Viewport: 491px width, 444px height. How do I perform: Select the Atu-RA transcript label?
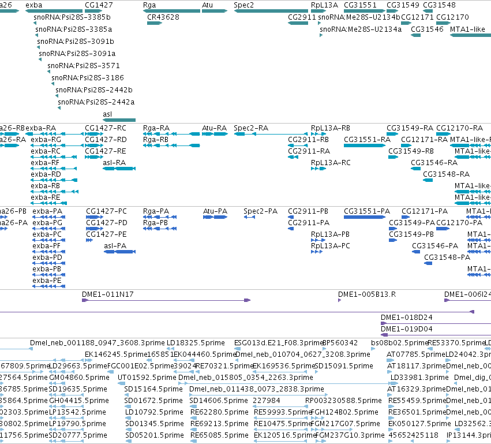tap(214, 128)
